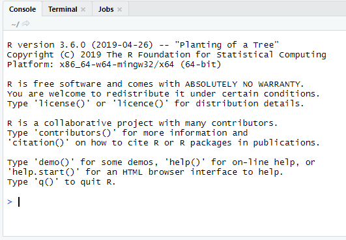
Task: Click the 'help()' text in console output
Action: 185,162
